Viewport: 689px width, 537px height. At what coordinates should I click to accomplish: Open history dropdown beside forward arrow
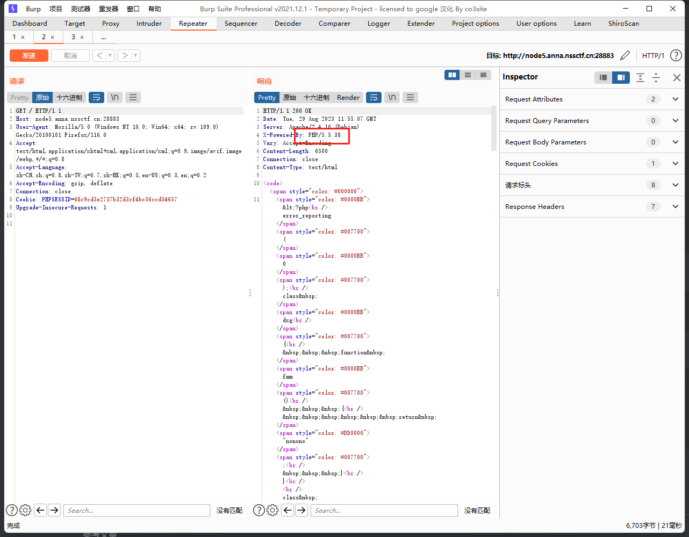(135, 55)
